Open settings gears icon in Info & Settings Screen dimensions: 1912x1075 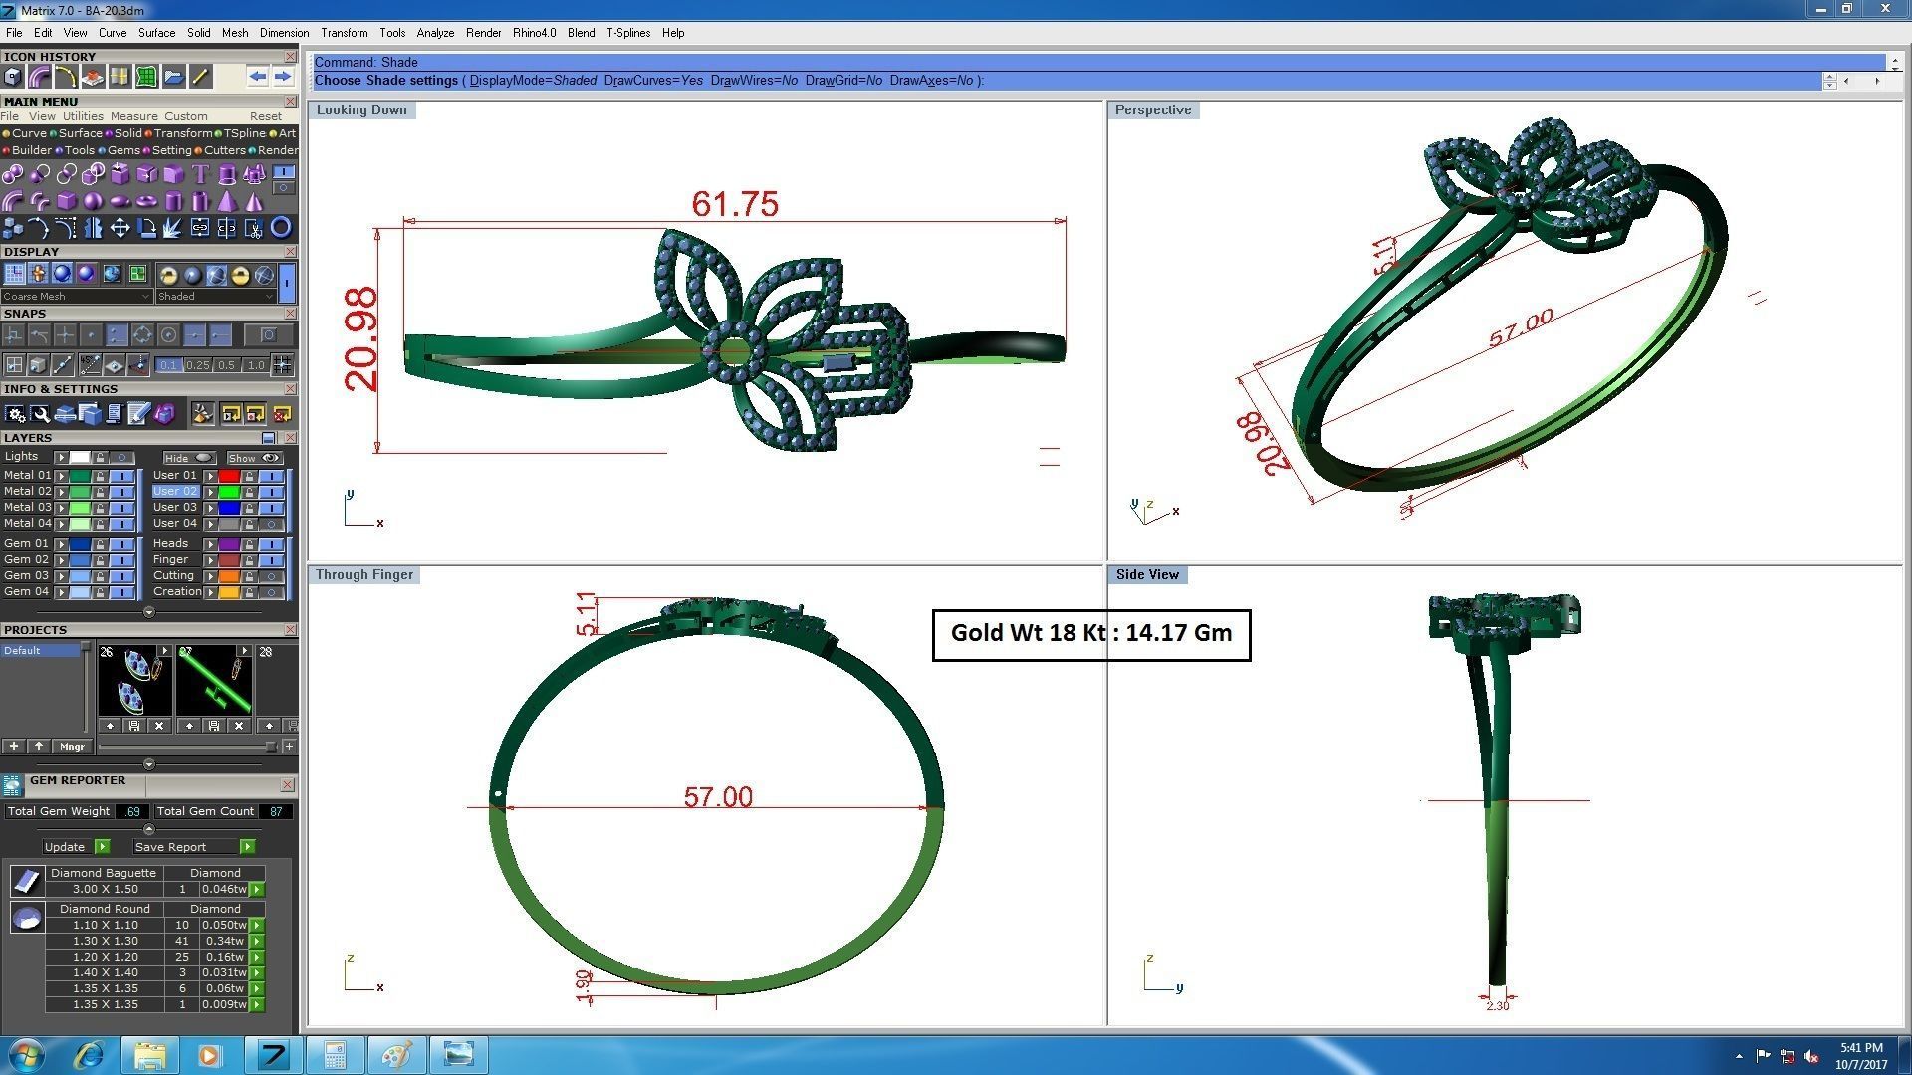(x=15, y=414)
